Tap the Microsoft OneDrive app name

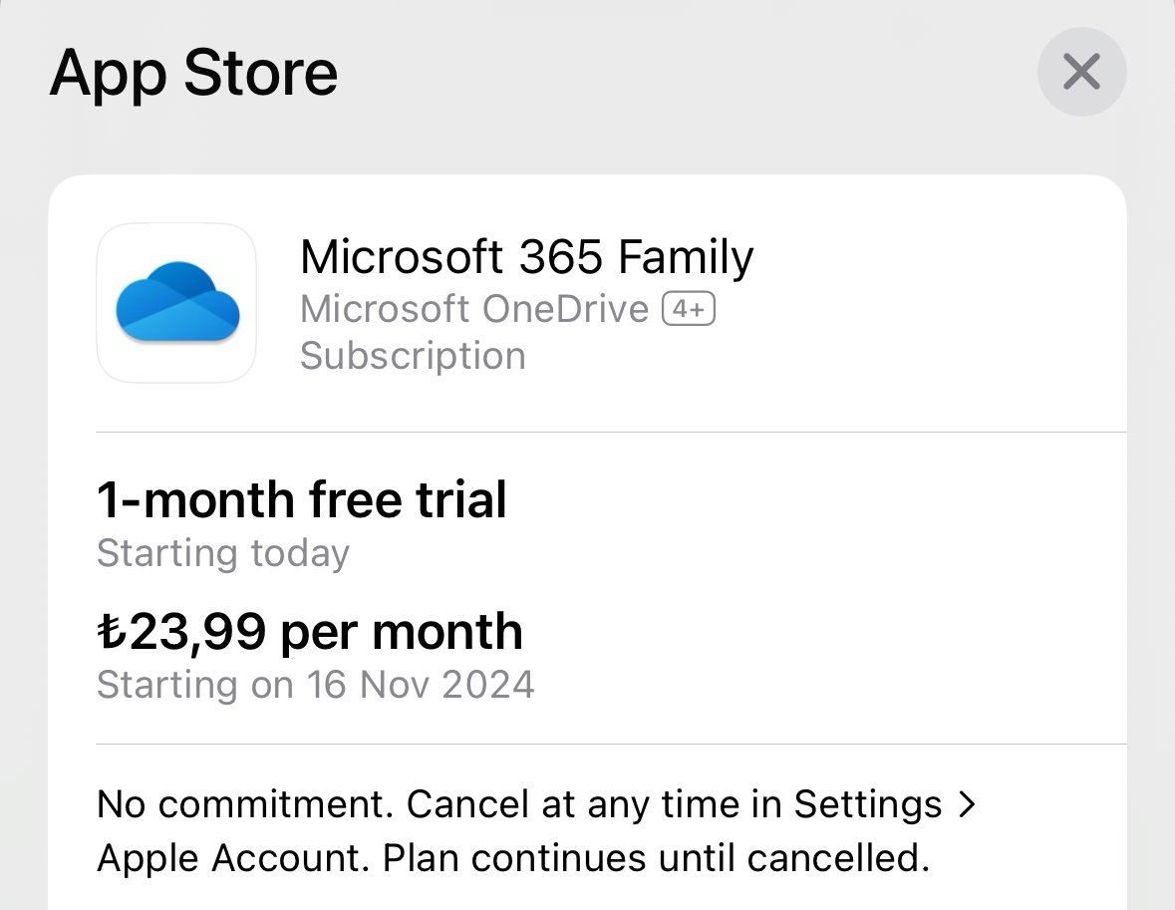click(474, 309)
